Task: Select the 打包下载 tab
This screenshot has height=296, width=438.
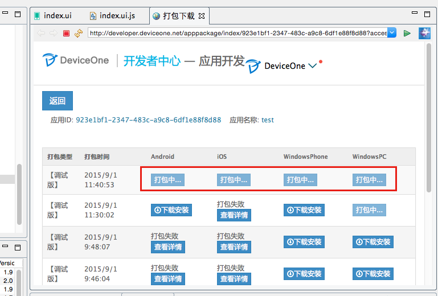Action: [x=178, y=16]
